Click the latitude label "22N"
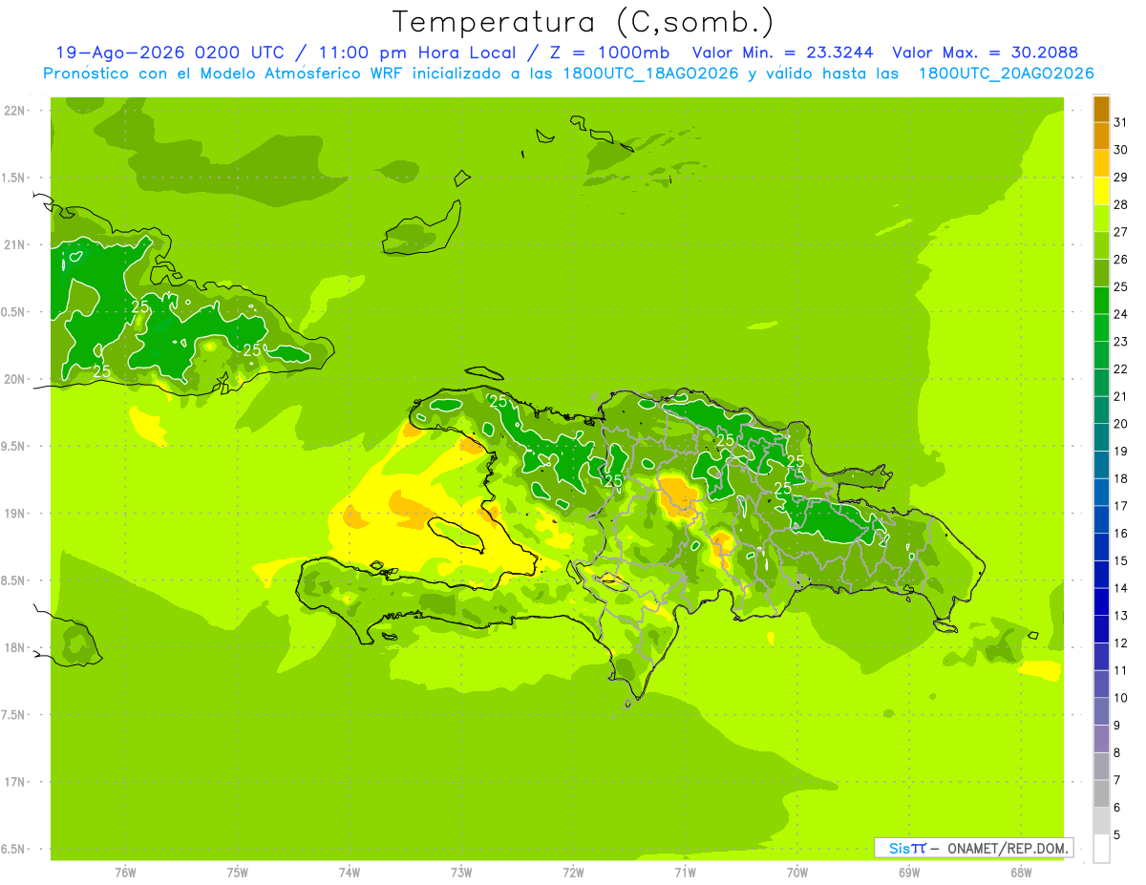 pyautogui.click(x=16, y=110)
